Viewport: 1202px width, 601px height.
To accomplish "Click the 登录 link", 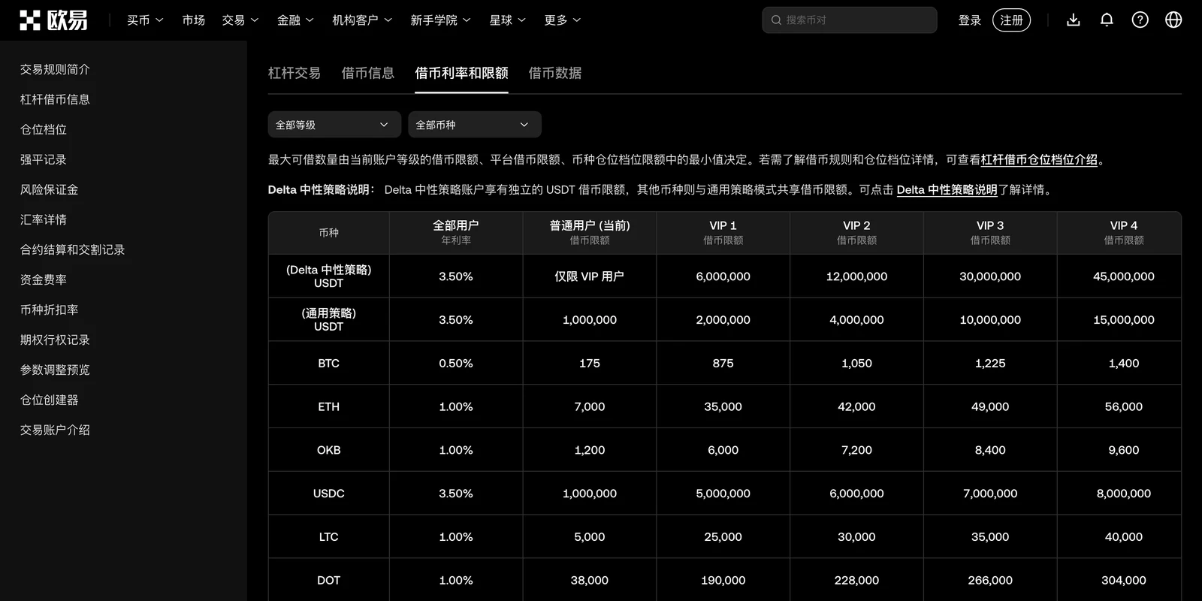I will point(970,20).
